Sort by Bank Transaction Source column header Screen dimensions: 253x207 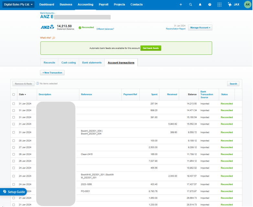coord(207,94)
